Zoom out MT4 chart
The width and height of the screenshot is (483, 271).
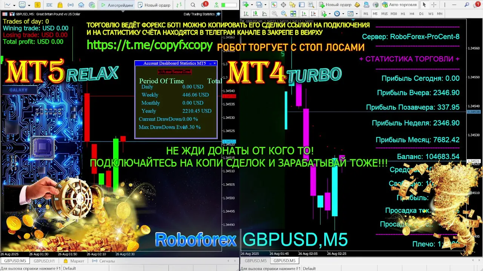click(284, 14)
